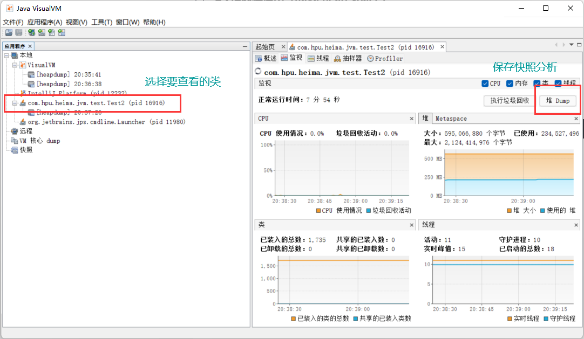Select heapdump 20:35:41 in the tree

[x=69, y=75]
